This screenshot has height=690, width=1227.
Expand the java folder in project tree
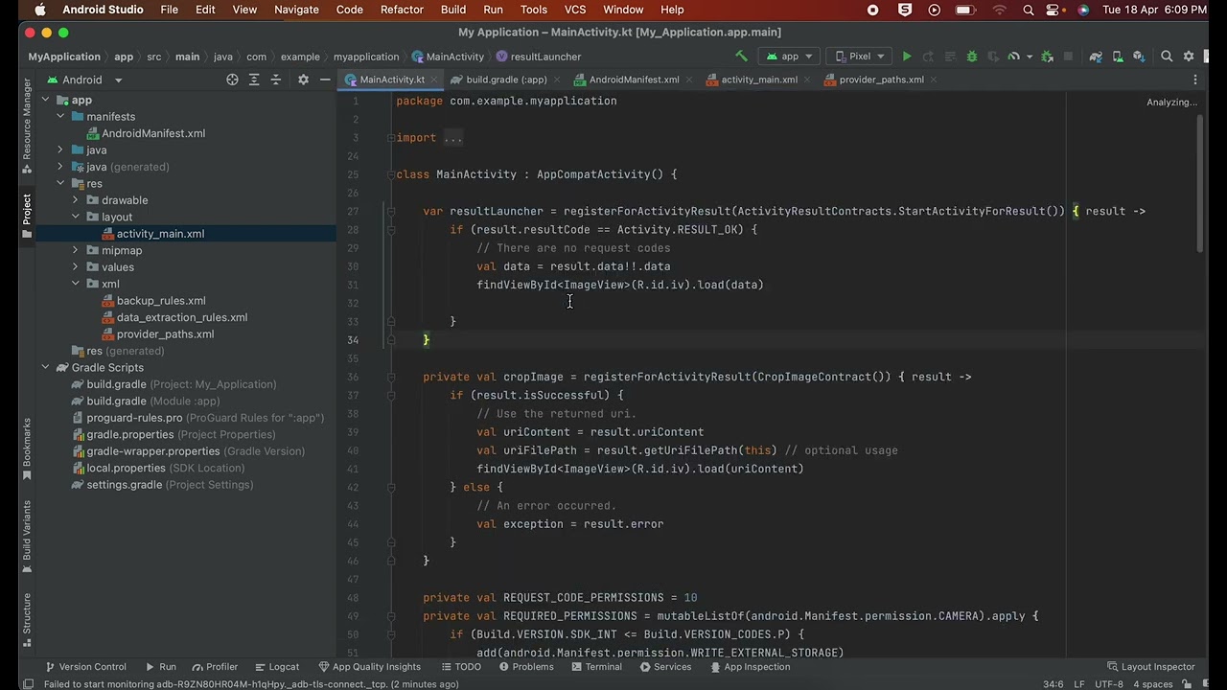pyautogui.click(x=60, y=150)
